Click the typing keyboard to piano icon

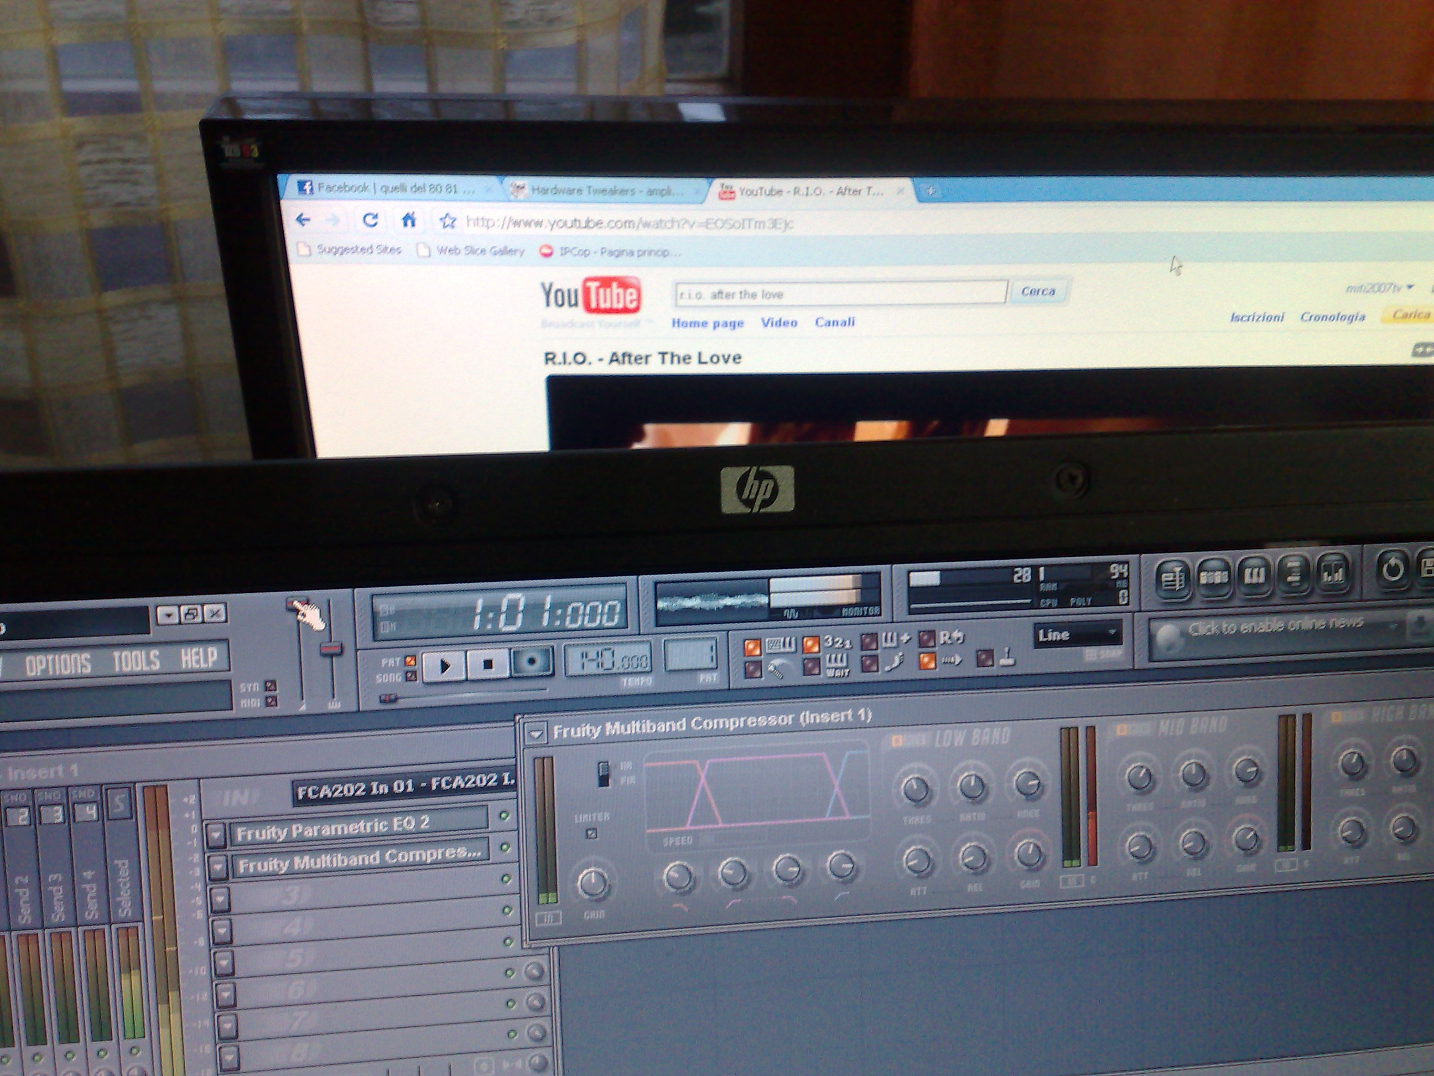tap(781, 645)
